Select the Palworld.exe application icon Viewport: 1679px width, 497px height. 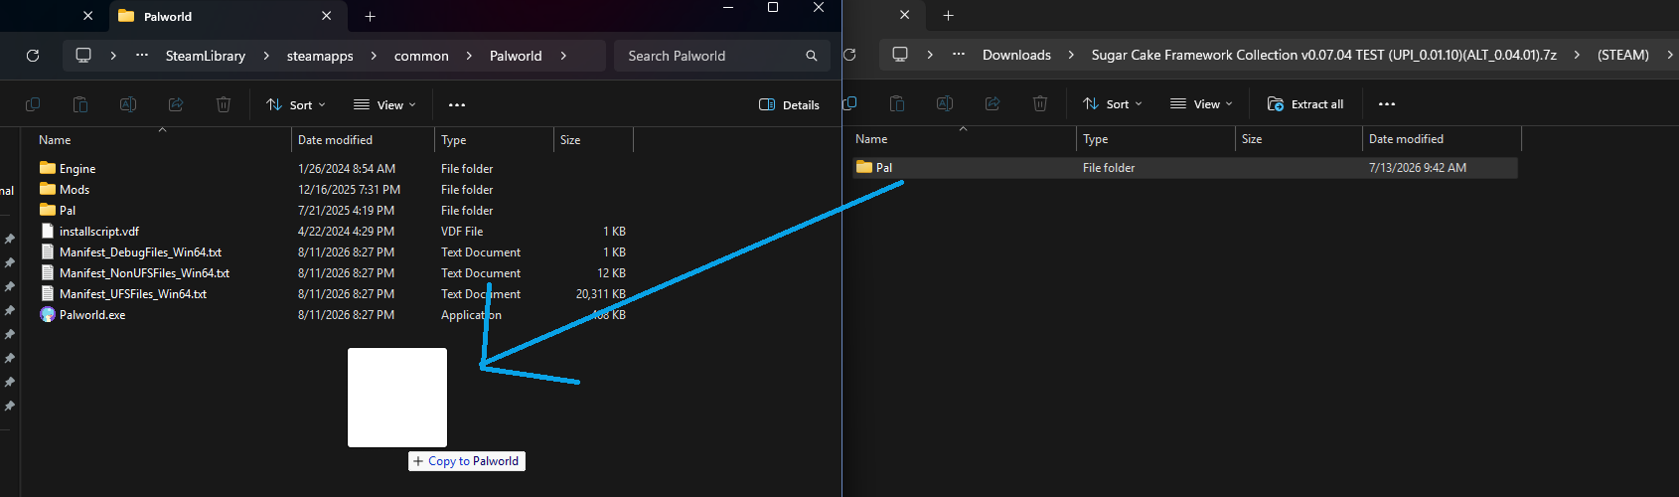point(48,315)
